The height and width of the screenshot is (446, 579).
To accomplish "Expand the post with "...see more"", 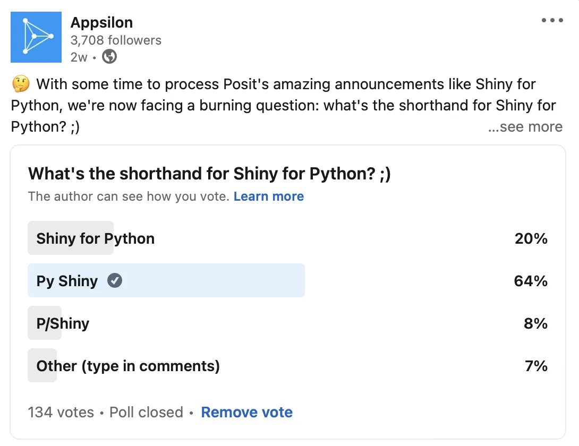I will pyautogui.click(x=525, y=127).
